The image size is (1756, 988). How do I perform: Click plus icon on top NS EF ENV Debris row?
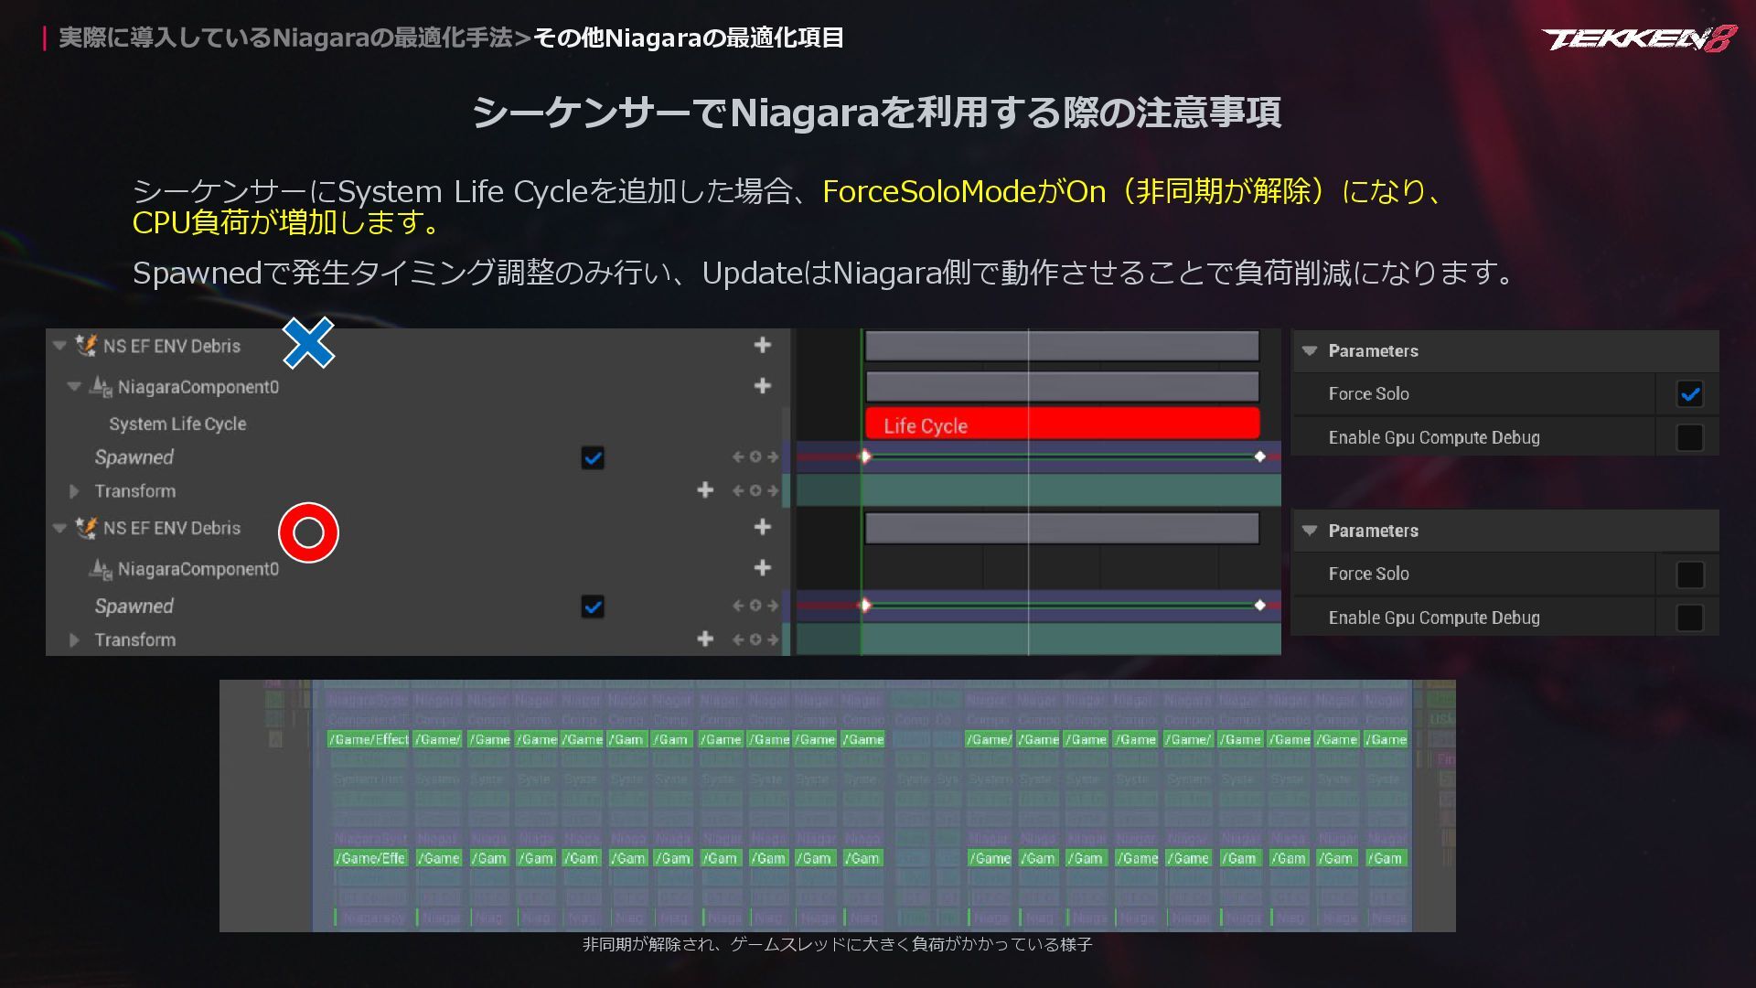(x=762, y=345)
